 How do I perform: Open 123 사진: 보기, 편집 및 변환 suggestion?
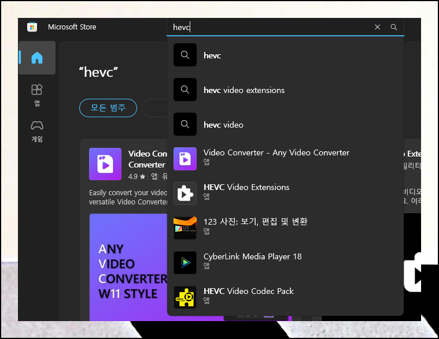[285, 228]
